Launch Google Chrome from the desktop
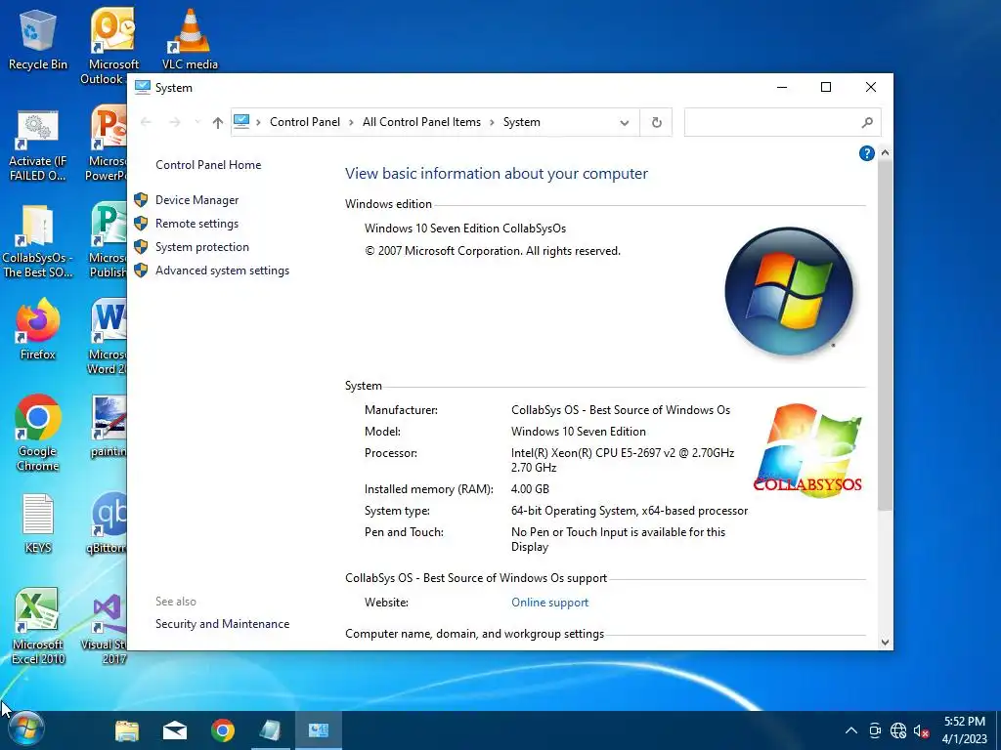The width and height of the screenshot is (1001, 750). coord(37,434)
